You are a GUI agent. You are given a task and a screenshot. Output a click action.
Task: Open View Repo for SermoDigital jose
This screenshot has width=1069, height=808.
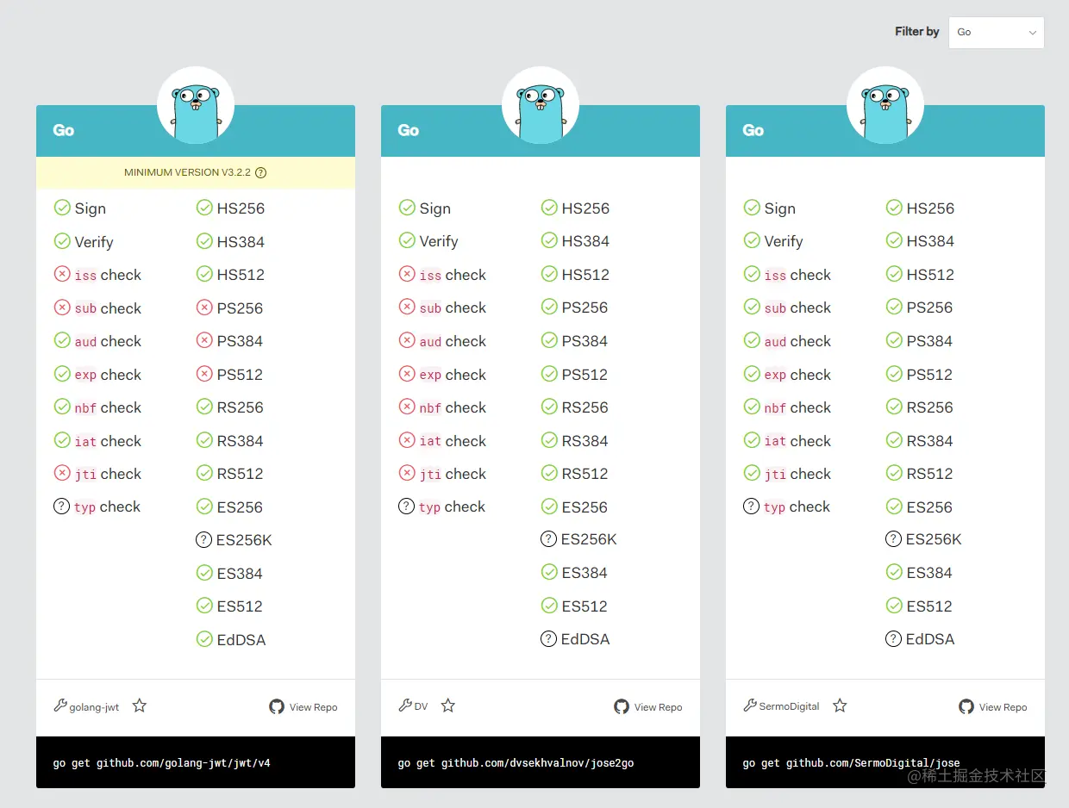click(x=993, y=707)
